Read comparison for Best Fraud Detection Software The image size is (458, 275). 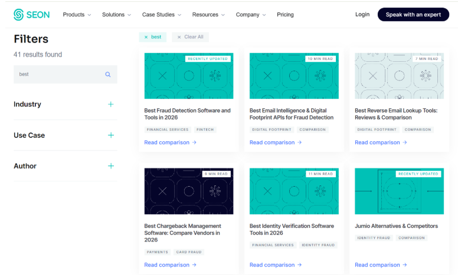click(171, 143)
